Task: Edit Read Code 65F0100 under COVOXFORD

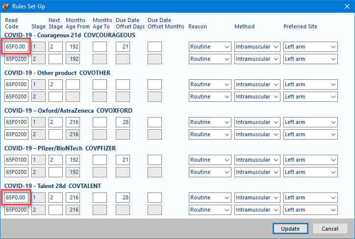Action: coord(16,122)
